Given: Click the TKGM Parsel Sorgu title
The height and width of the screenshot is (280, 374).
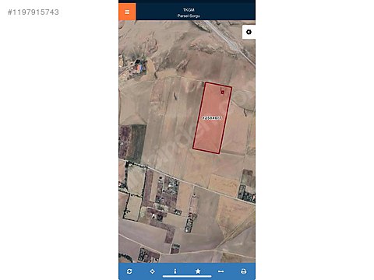Looking at the screenshot, I should click(x=189, y=12).
